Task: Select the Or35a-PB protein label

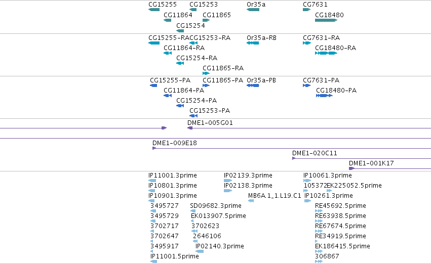Action: point(261,80)
